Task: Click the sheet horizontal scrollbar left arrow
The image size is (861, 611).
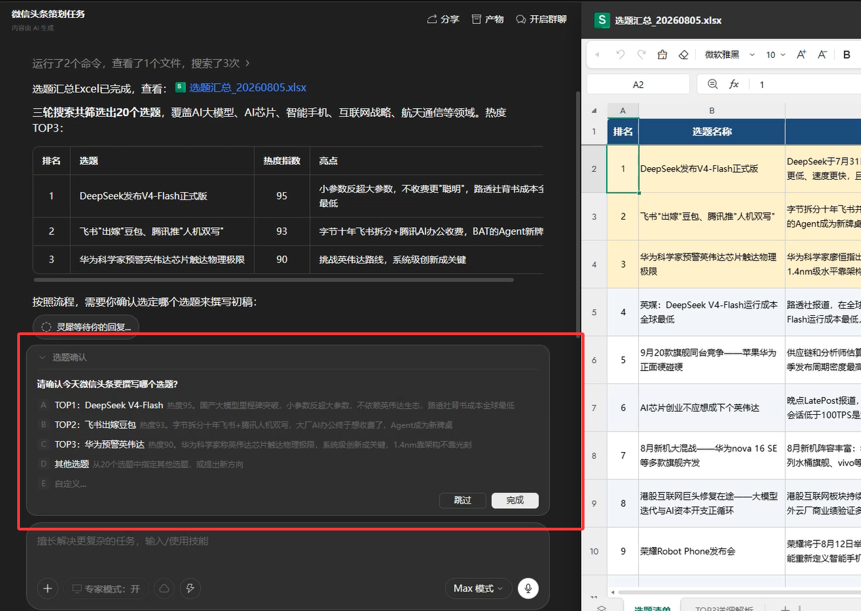Action: click(613, 592)
